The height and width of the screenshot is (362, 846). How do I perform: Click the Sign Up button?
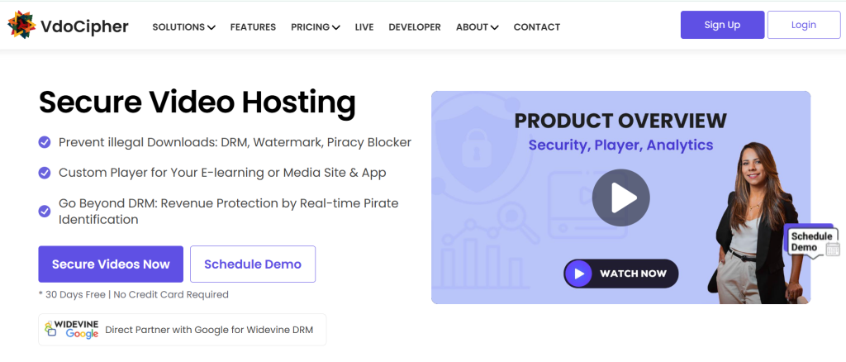click(x=722, y=25)
